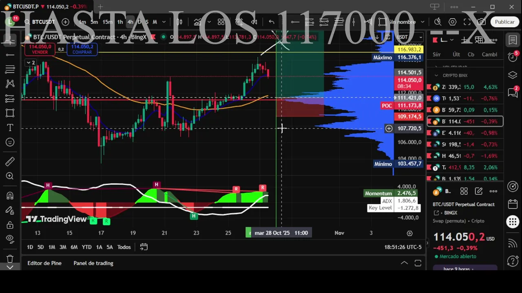The height and width of the screenshot is (293, 522).
Task: Select the Fibonacci retracement tool
Action: 10,69
